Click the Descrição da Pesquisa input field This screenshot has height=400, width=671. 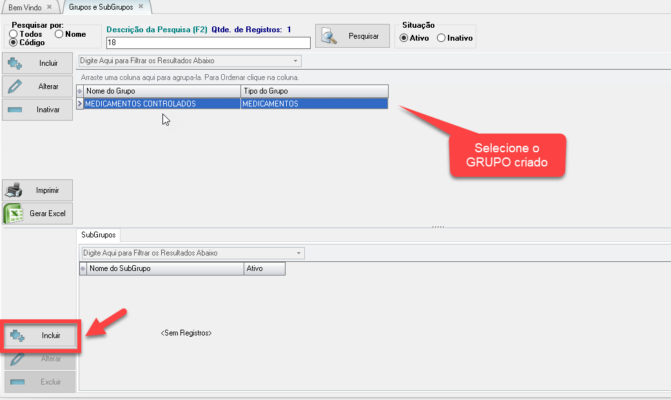tap(208, 43)
